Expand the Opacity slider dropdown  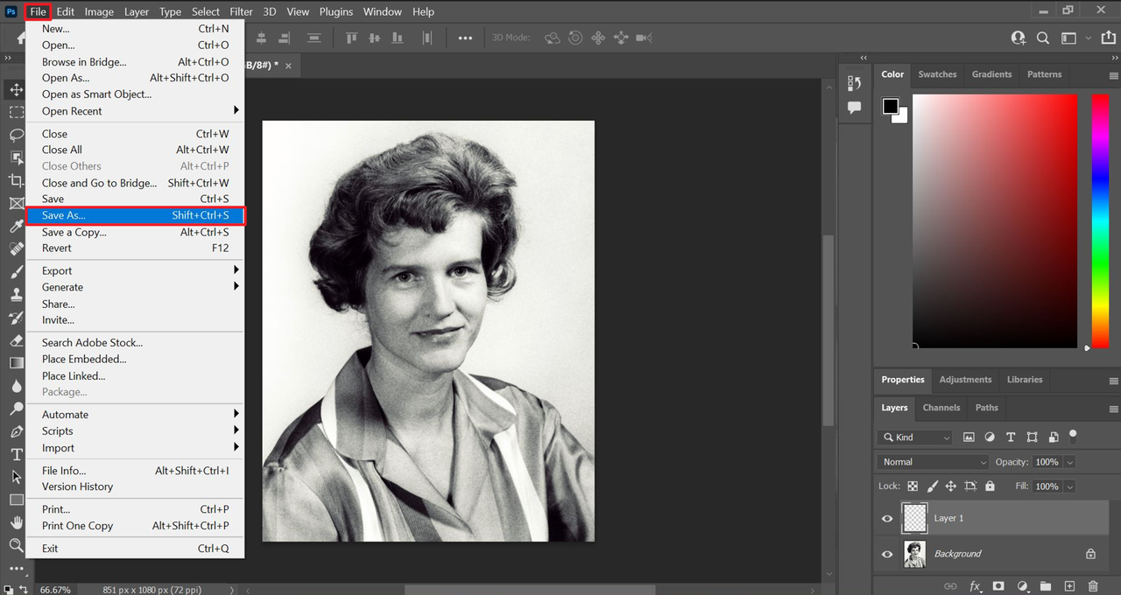(x=1070, y=462)
